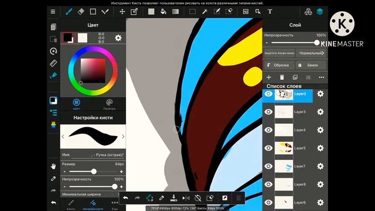Open Layer5 settings gear

(321, 148)
